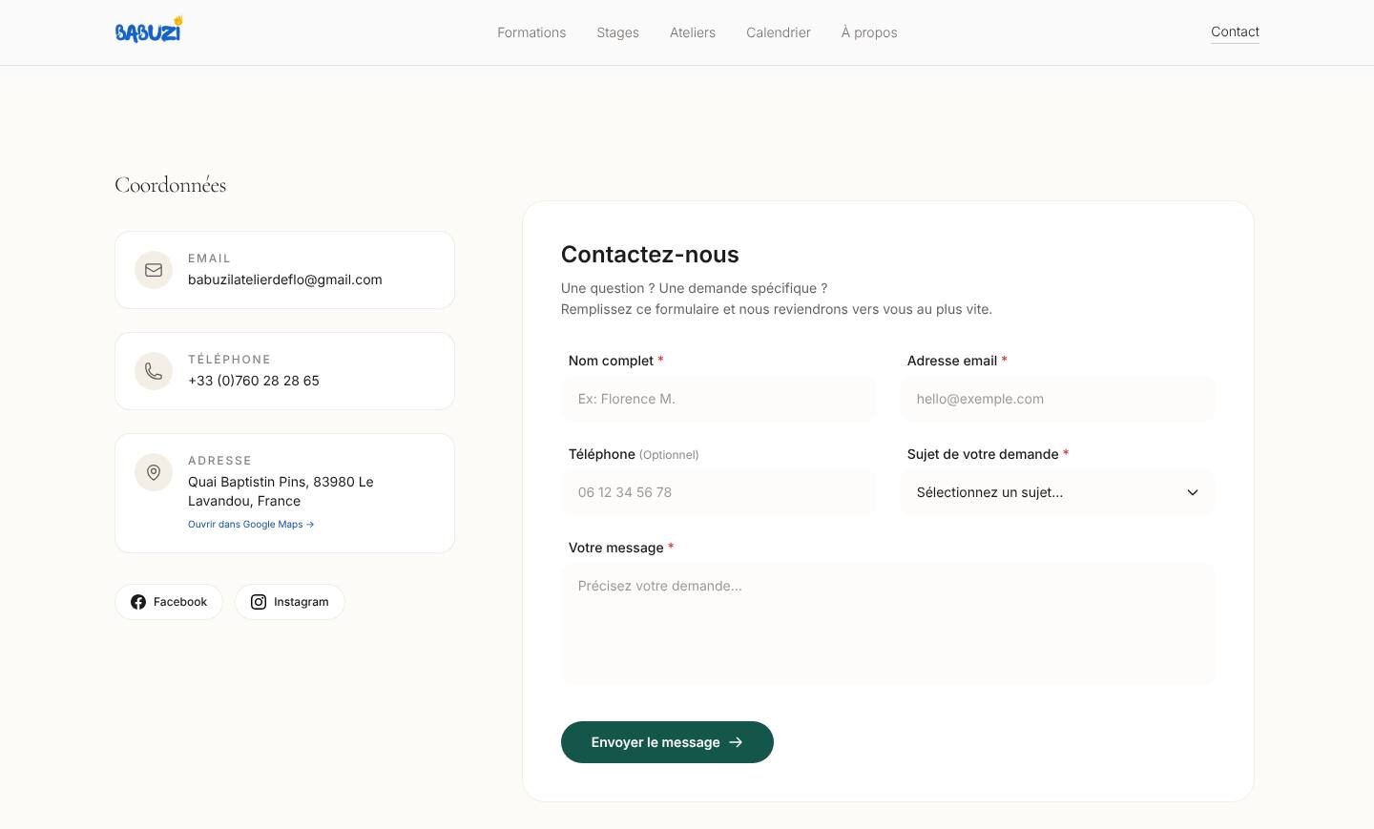Open the Calendrier page
Image resolution: width=1374 pixels, height=829 pixels.
point(779,32)
